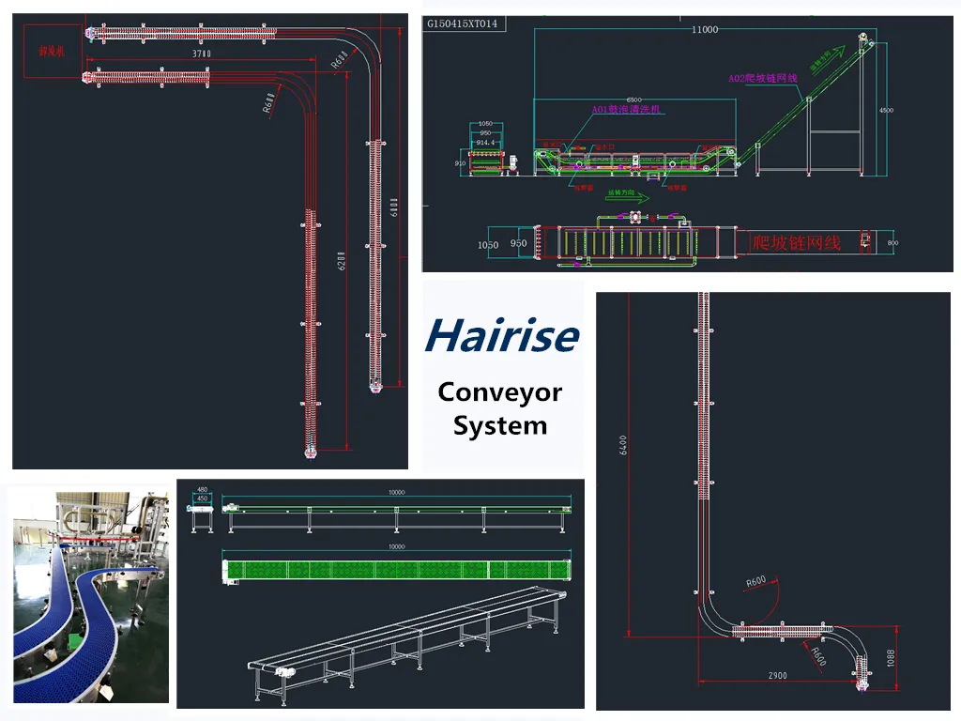Click the 3710 dimension label
Image resolution: width=961 pixels, height=721 pixels.
201,54
